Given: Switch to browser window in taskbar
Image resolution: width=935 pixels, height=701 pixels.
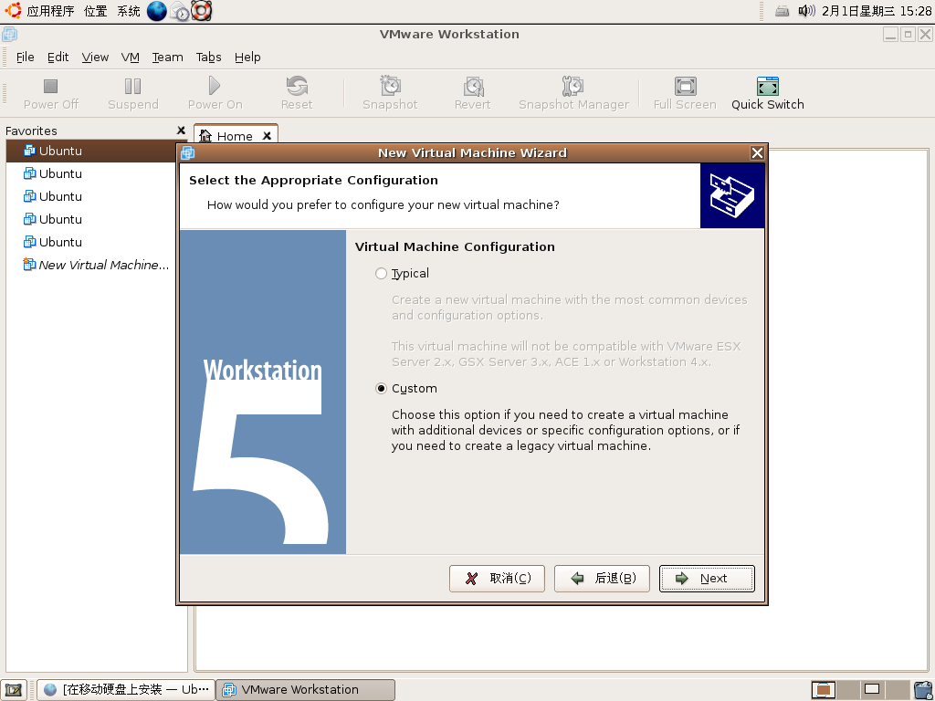Looking at the screenshot, I should [126, 690].
